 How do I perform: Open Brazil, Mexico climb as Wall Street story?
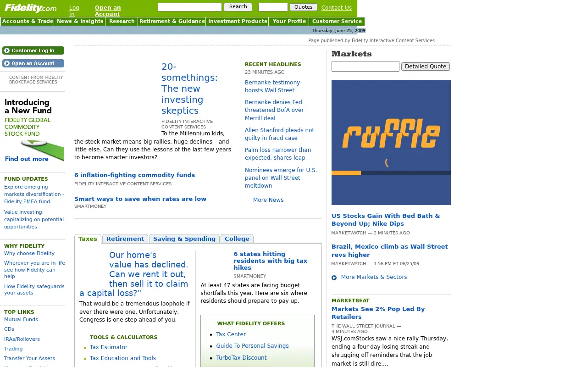point(389,250)
